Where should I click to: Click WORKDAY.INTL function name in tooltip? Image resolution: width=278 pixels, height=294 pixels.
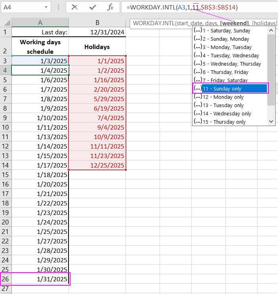(154, 23)
